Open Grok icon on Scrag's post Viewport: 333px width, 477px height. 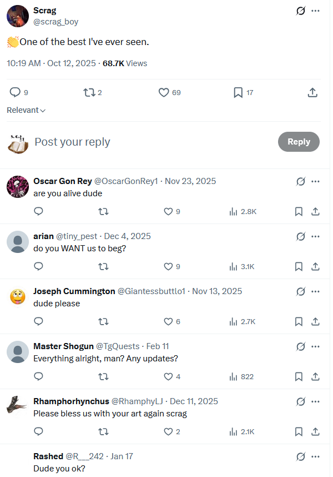pos(301,11)
